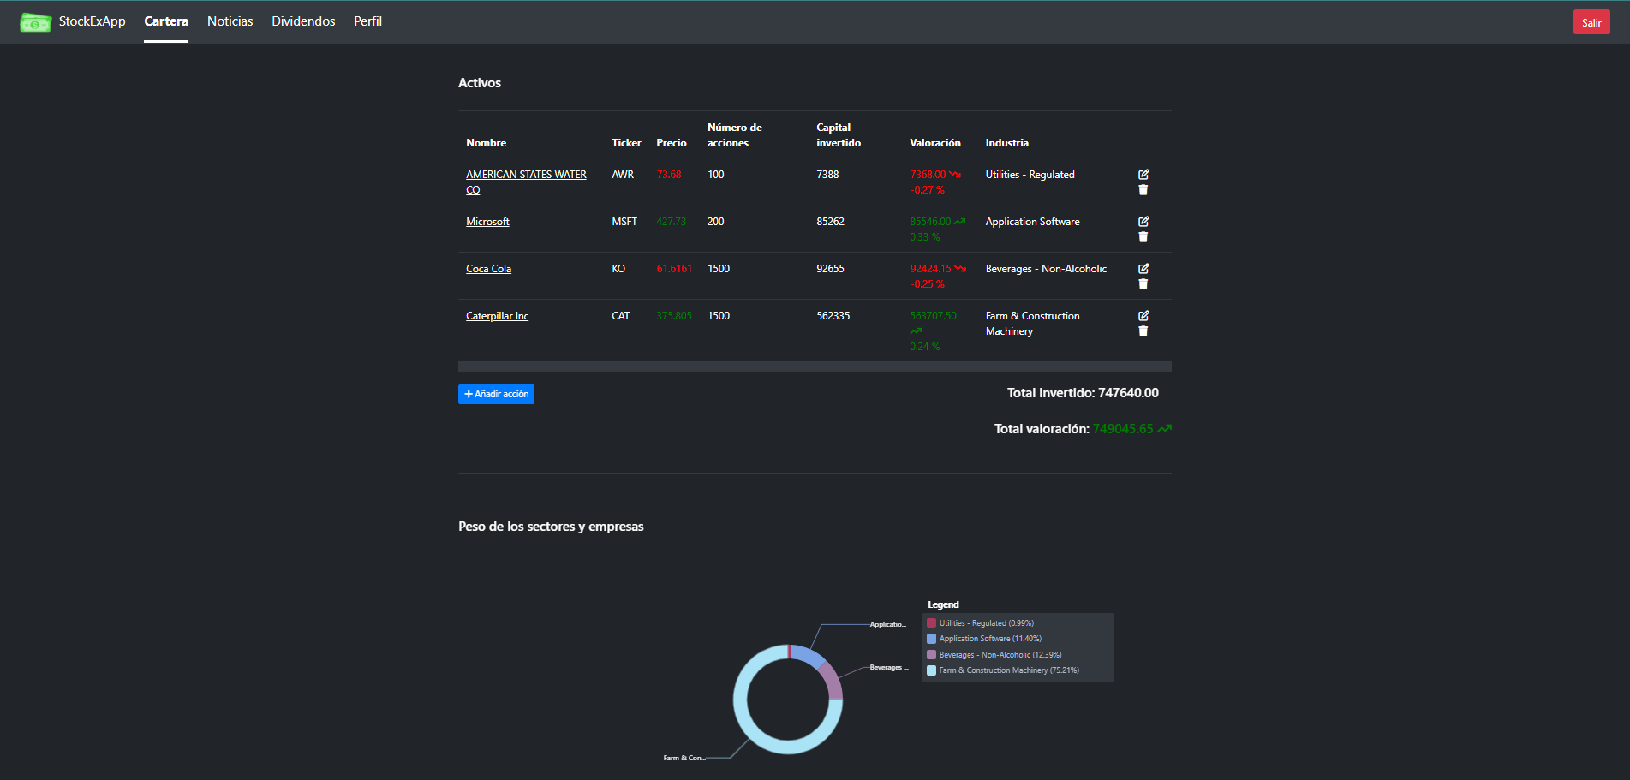The image size is (1630, 780).
Task: Click the MSFT ticker cell
Action: [624, 222]
